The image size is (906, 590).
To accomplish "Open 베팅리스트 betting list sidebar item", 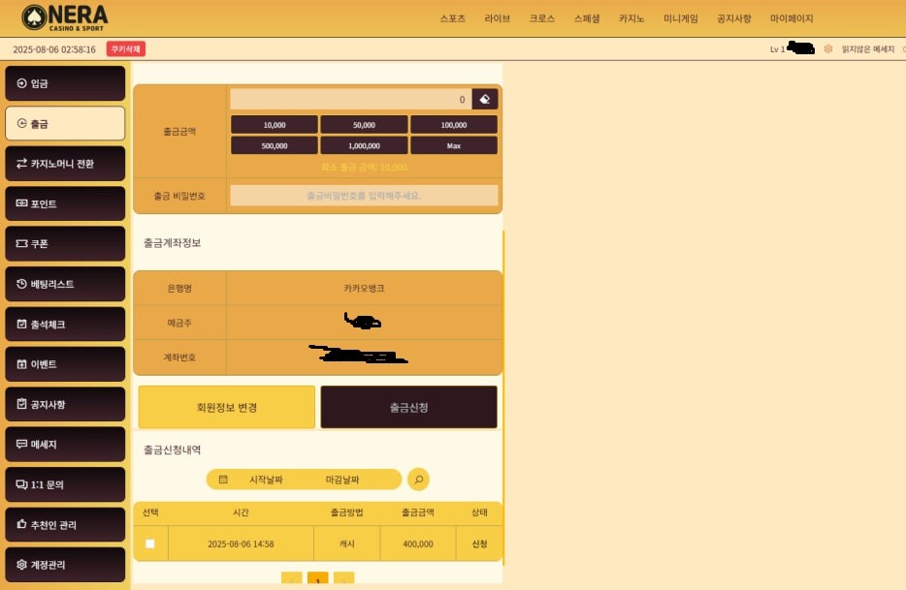I will (65, 284).
